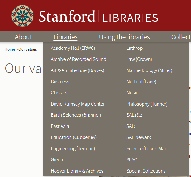Select Art & Architecture (Bowes) library
Screen dimensions: 191x177
coord(77,70)
